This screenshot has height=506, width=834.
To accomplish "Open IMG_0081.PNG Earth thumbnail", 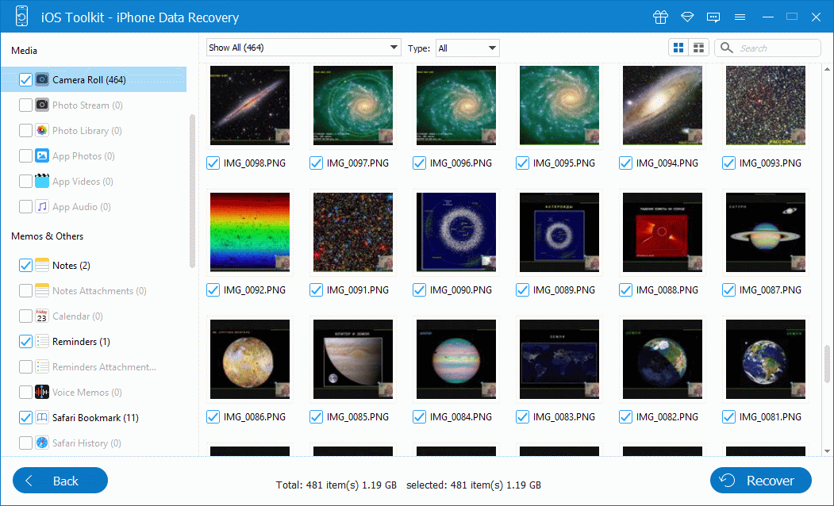I will tap(766, 359).
